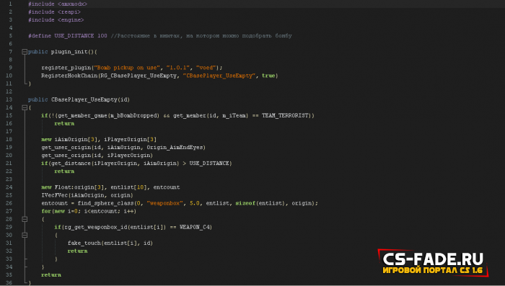505x286 pixels.
Task: Click 'USE_DISTANCE' in the #define line
Action: tap(74, 36)
